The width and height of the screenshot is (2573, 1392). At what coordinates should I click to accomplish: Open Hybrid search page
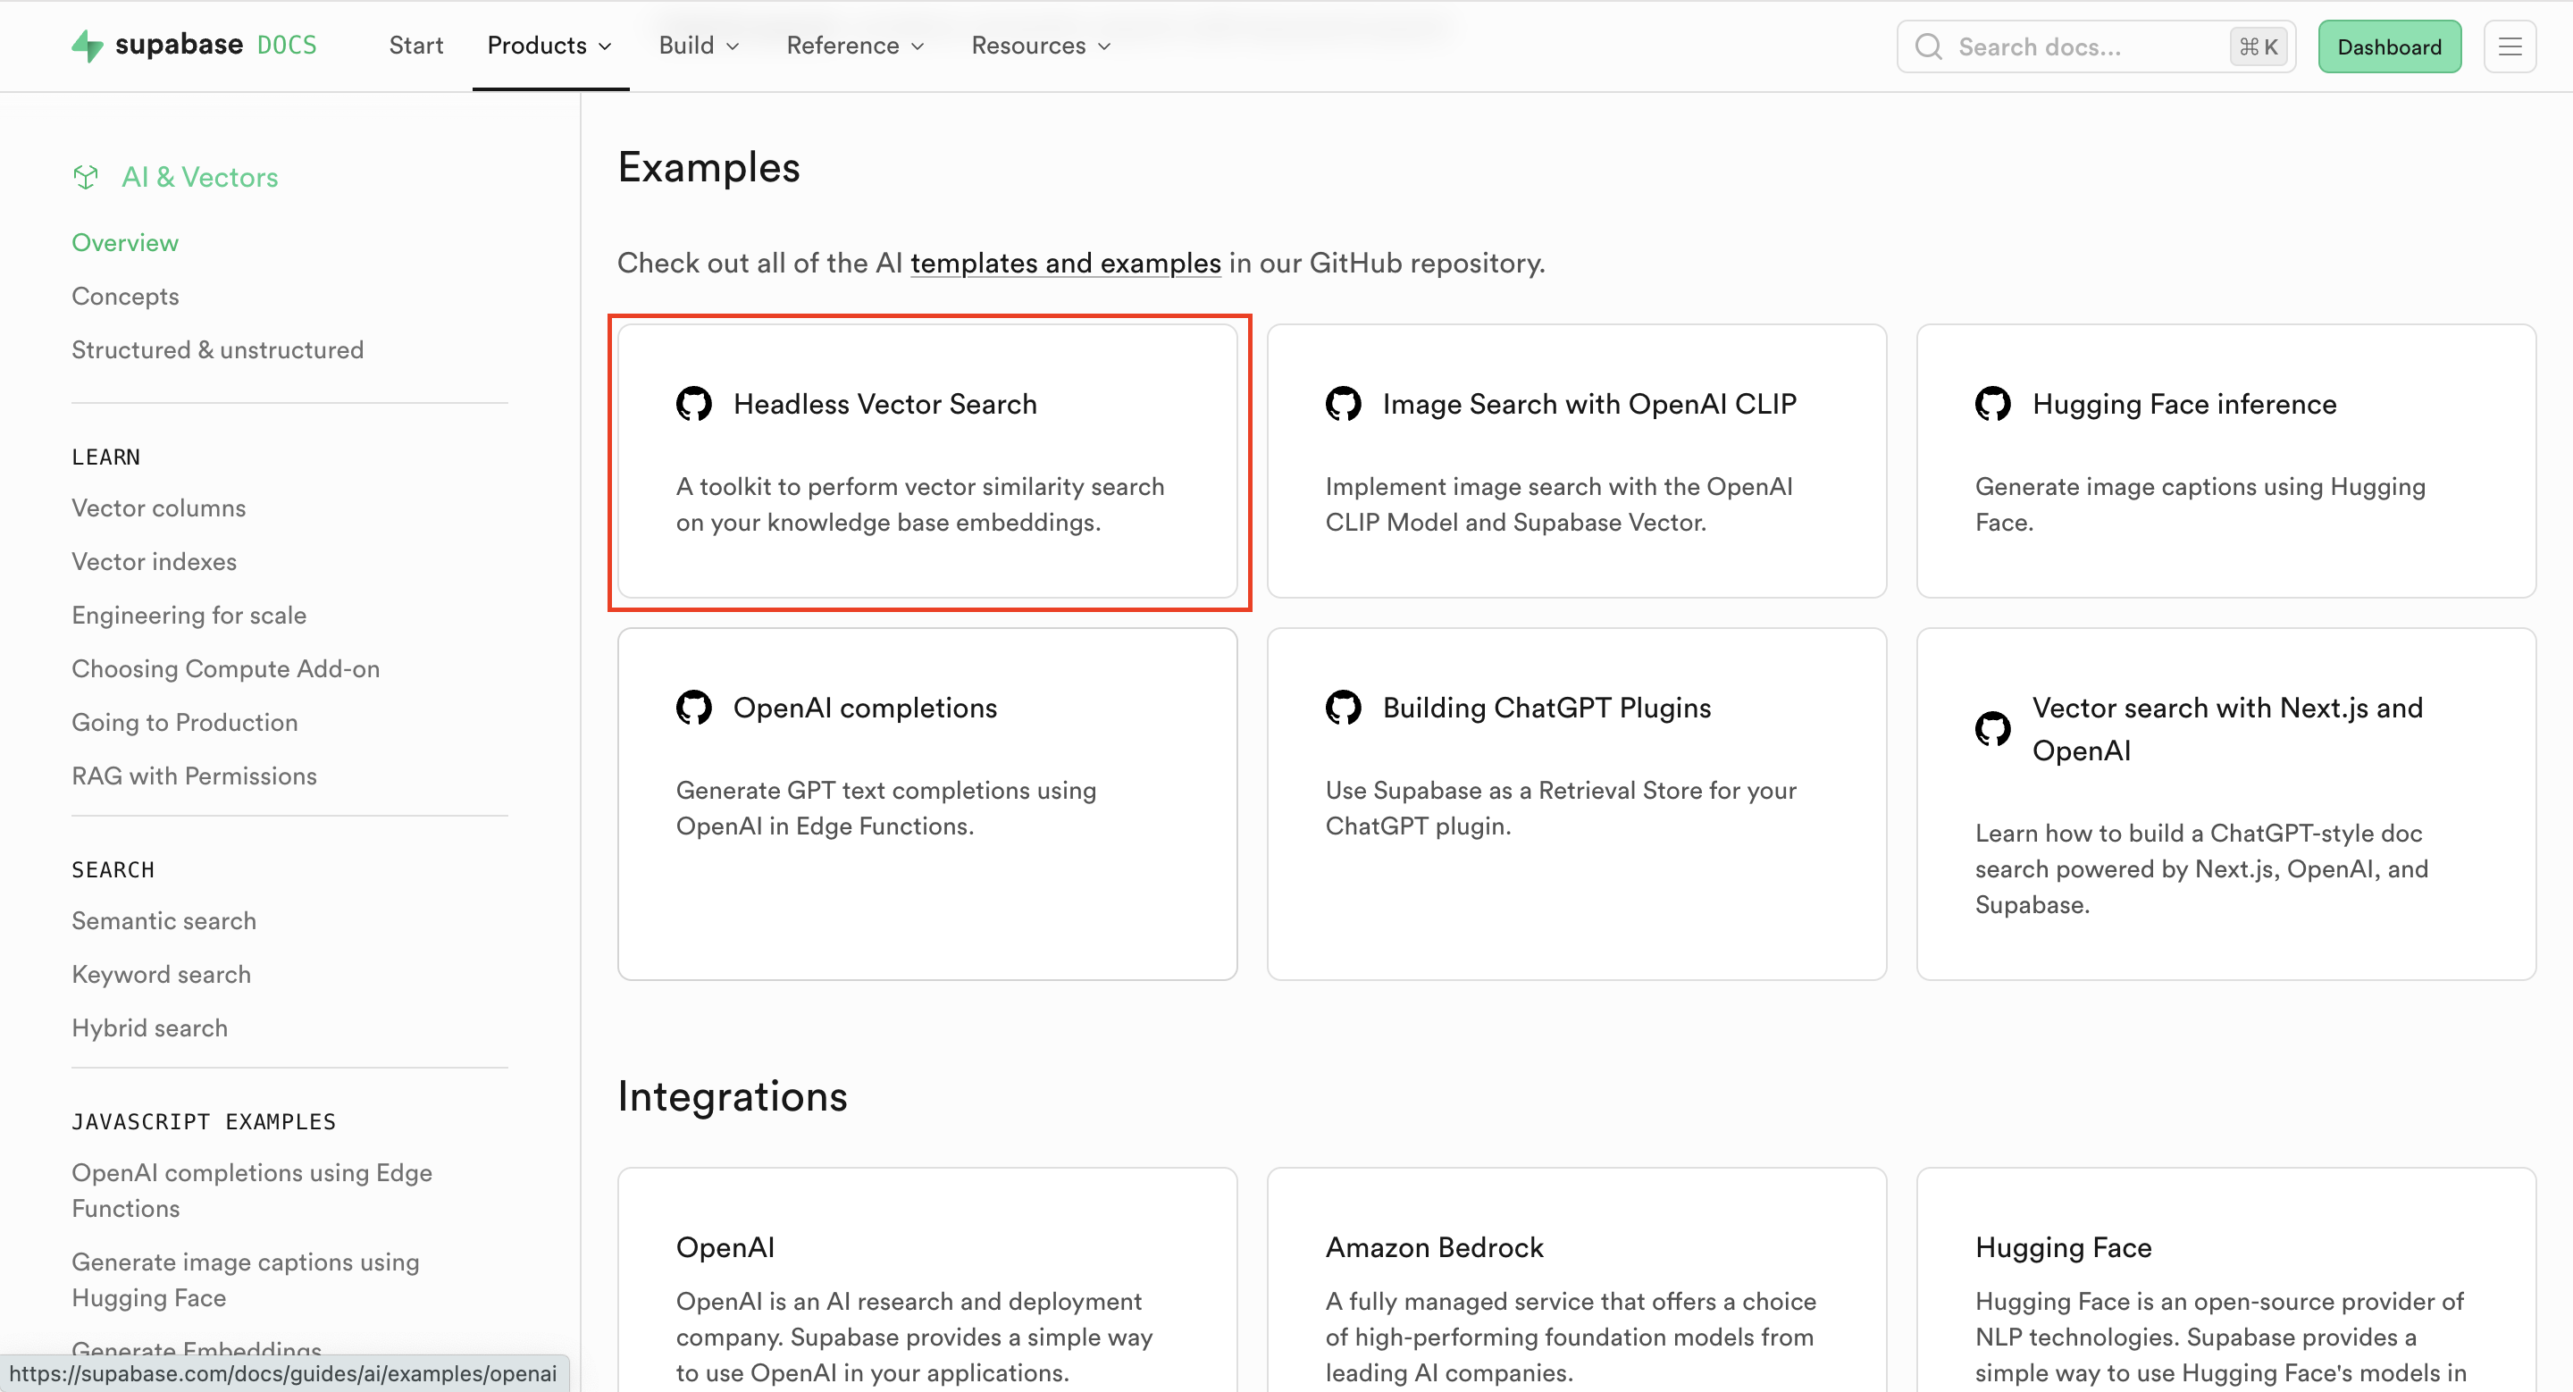coord(150,1028)
